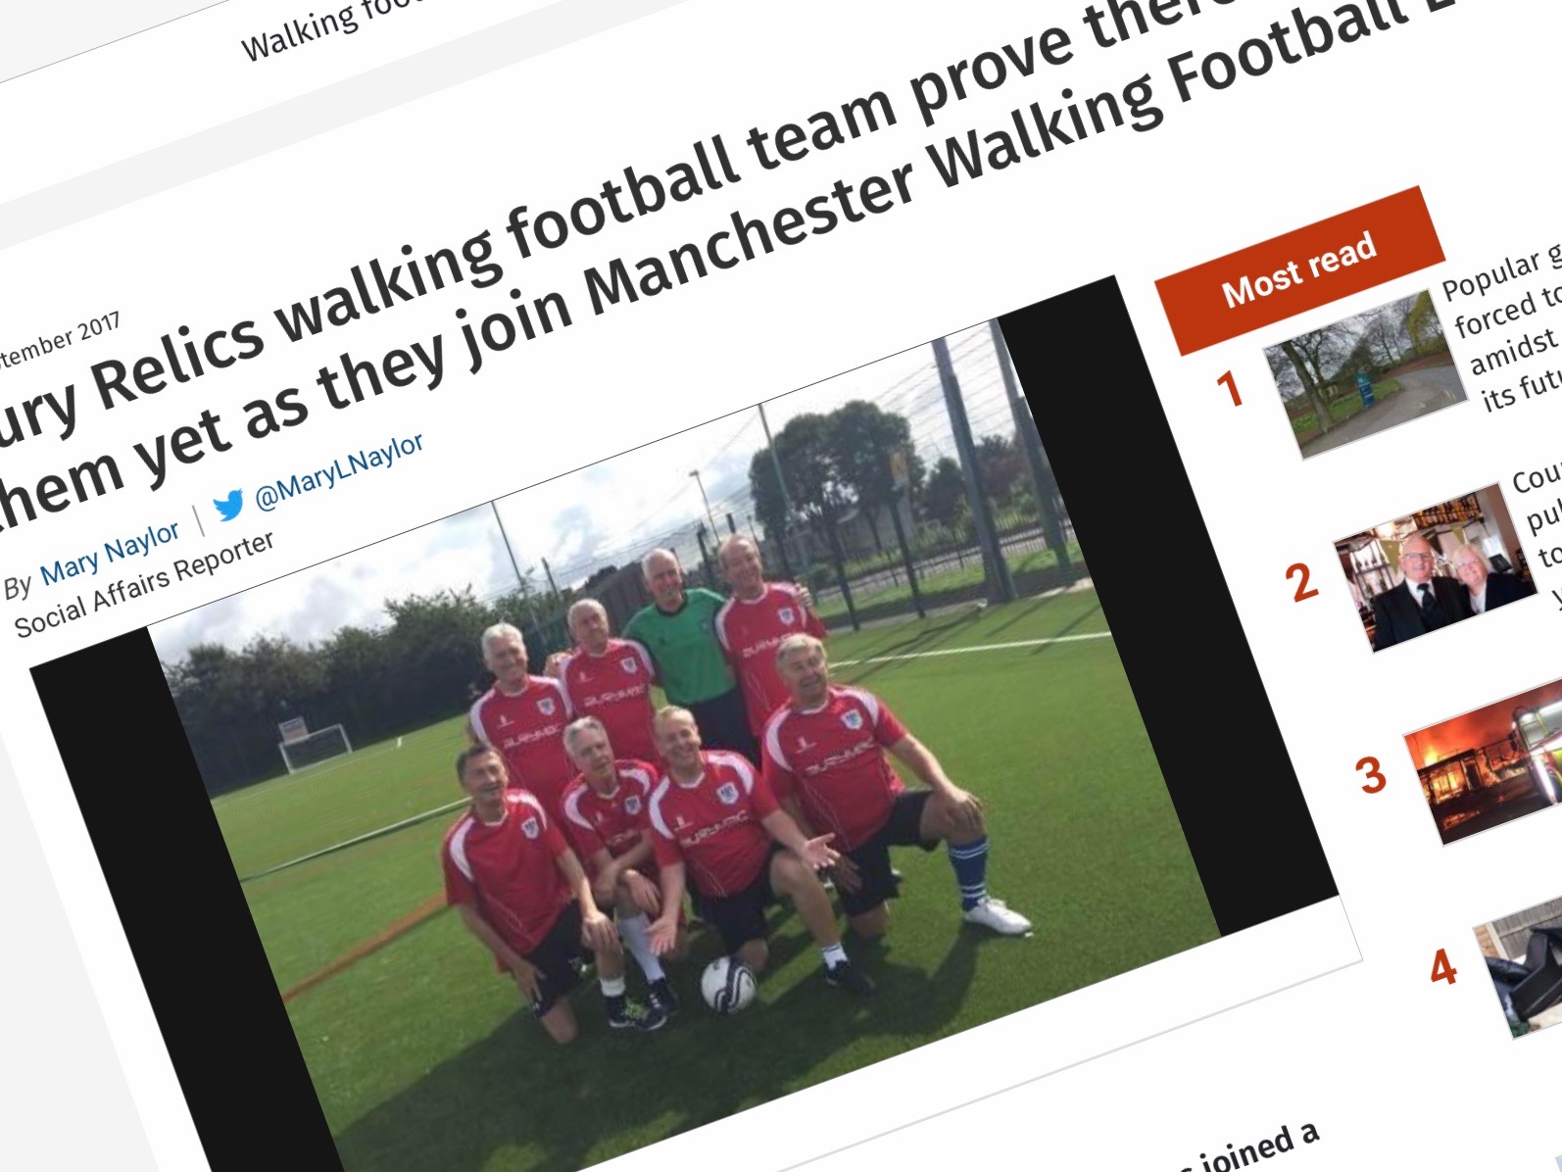The height and width of the screenshot is (1172, 1562).
Task: Click the number 1 most read rank
Action: pyautogui.click(x=1230, y=389)
